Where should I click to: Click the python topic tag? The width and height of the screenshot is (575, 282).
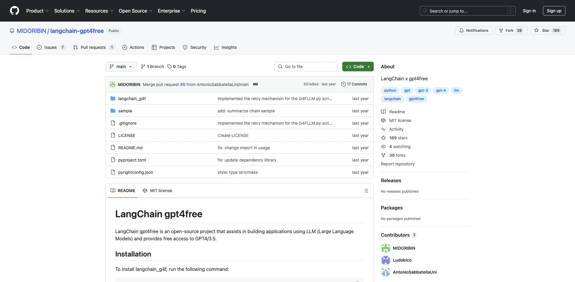tap(390, 91)
